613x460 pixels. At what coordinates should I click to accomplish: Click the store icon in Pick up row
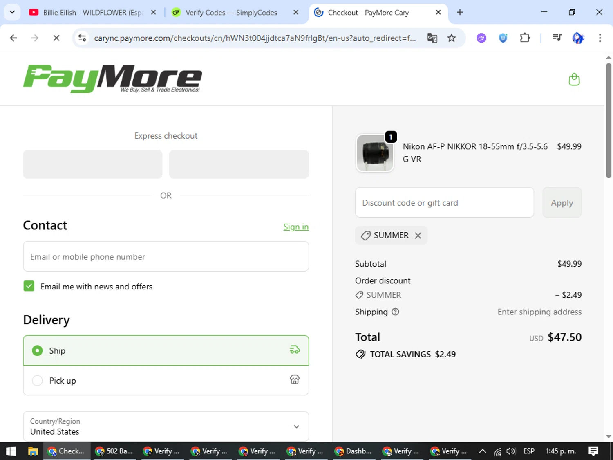click(x=295, y=380)
